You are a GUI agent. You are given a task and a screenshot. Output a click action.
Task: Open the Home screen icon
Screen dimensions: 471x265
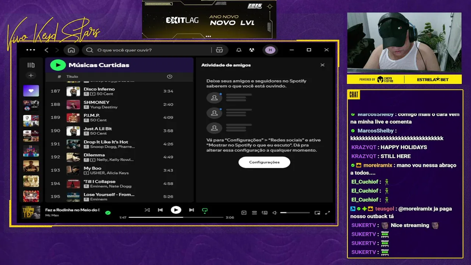71,50
